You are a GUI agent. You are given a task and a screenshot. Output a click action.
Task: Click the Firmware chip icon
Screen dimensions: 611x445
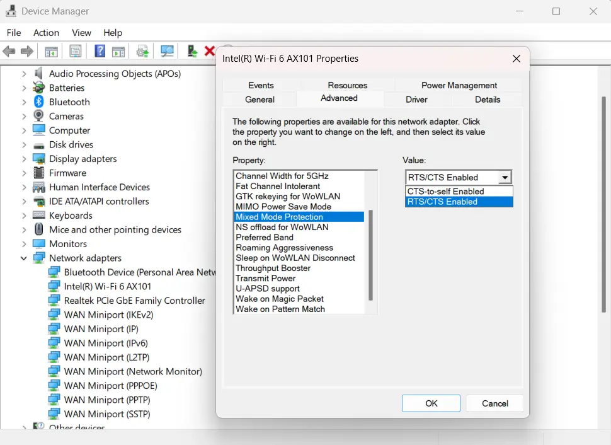38,172
